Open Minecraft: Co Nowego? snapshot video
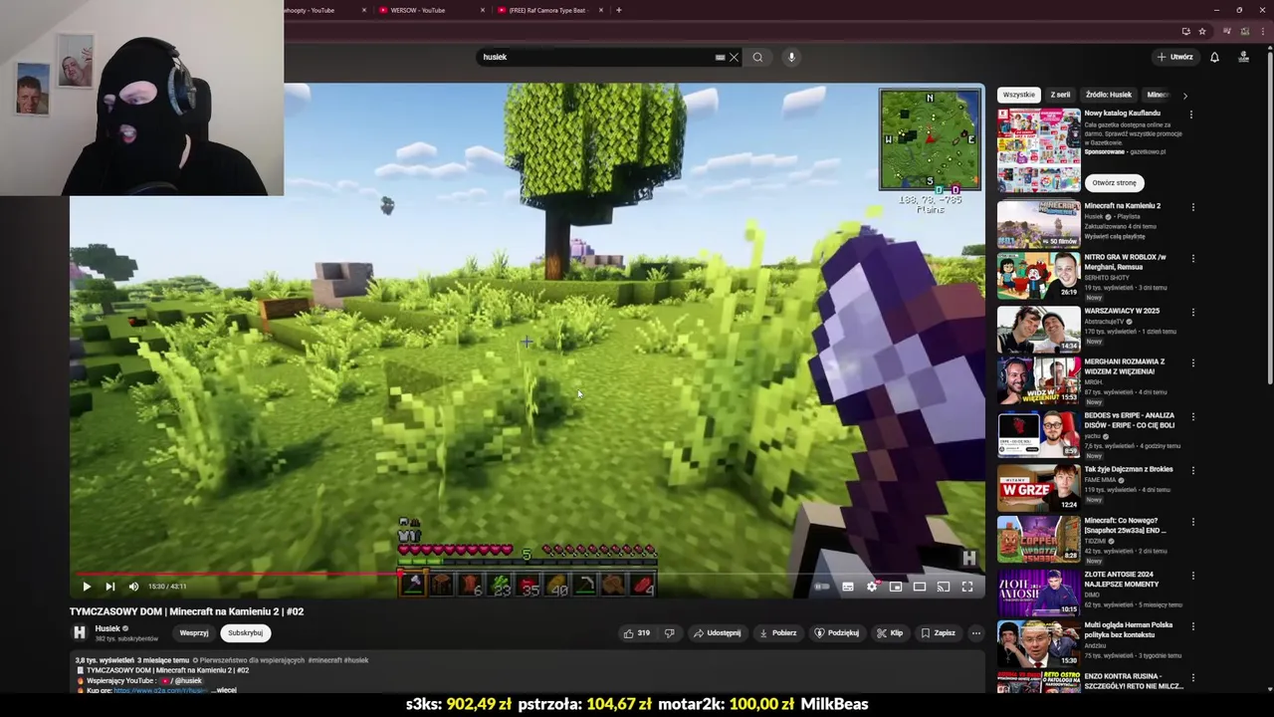The width and height of the screenshot is (1274, 717). click(1125, 526)
